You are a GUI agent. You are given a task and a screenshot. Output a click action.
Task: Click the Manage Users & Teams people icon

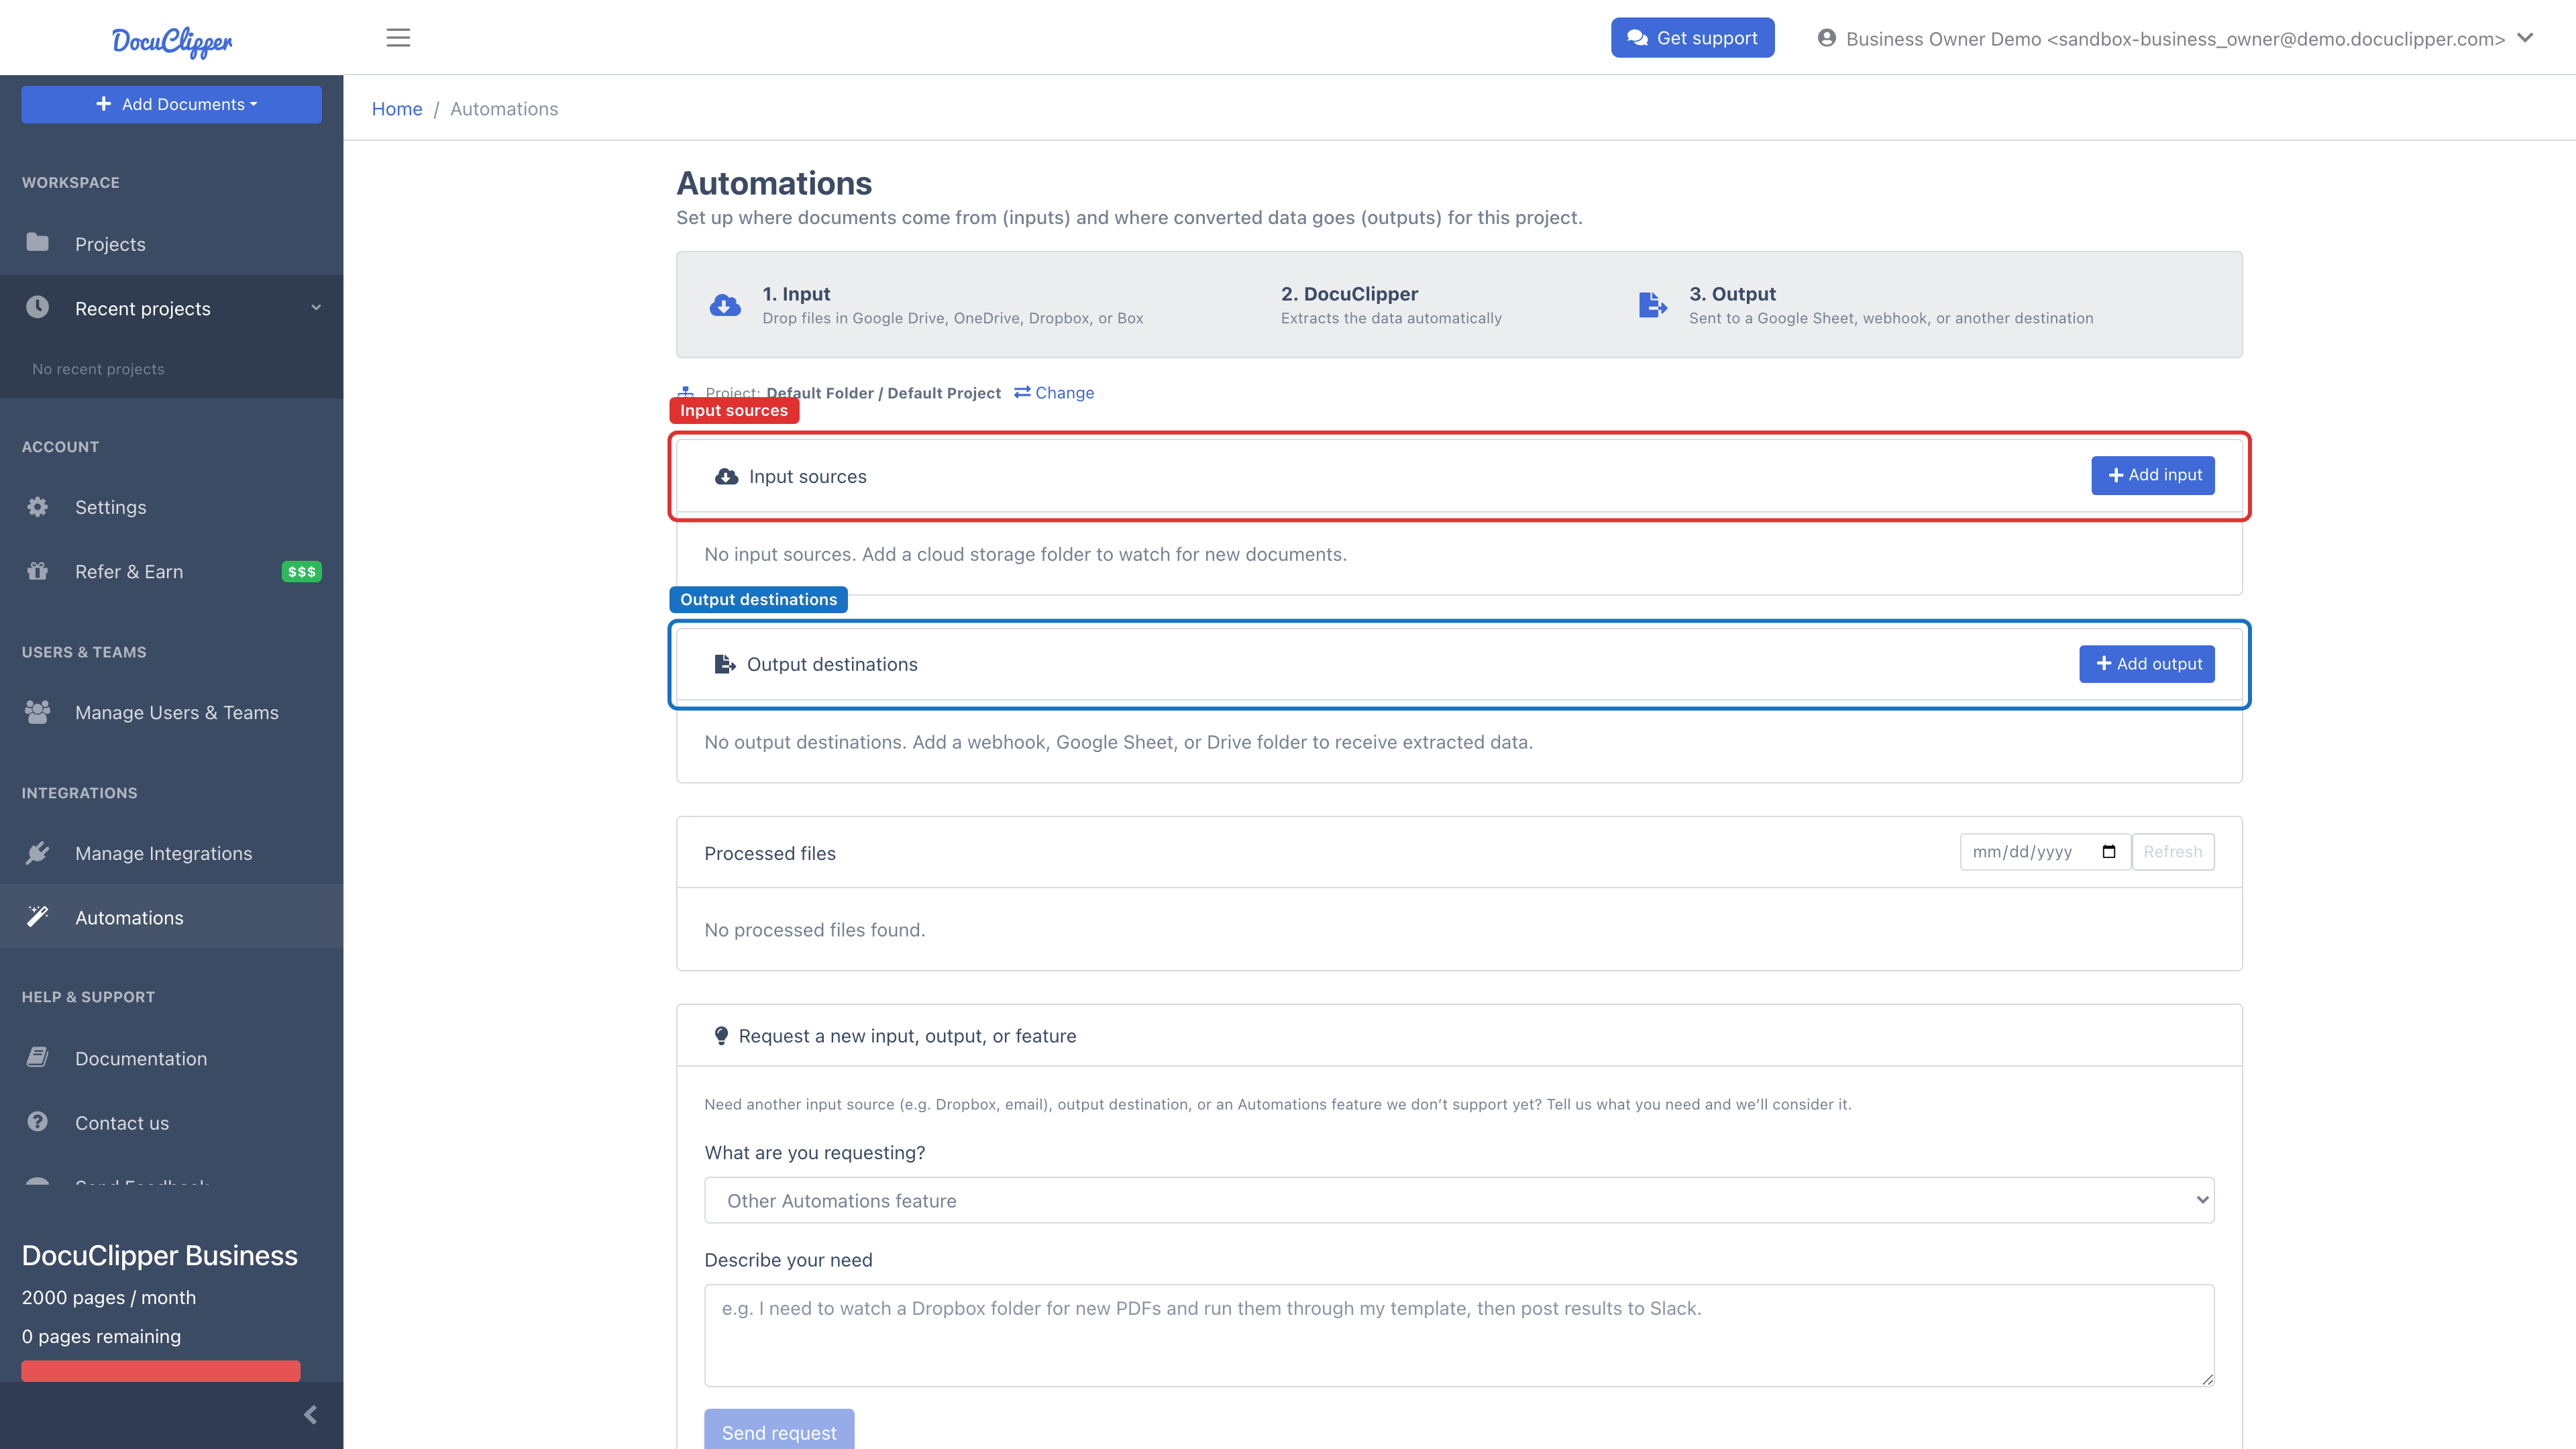[x=37, y=712]
